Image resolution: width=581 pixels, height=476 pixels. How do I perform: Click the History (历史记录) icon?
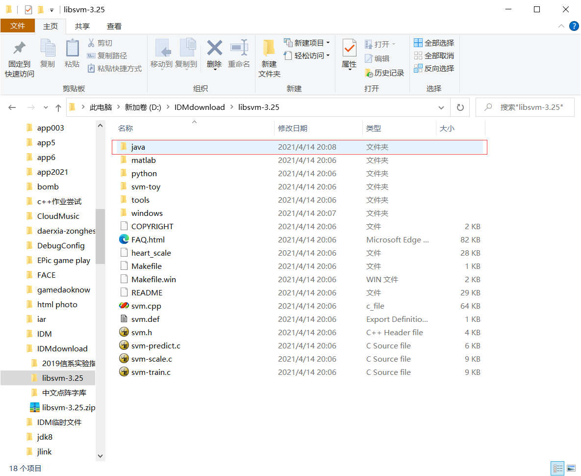369,73
